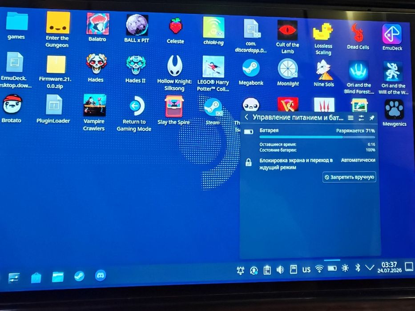
Task: Open Nine Sols game icon
Action: pos(323,70)
